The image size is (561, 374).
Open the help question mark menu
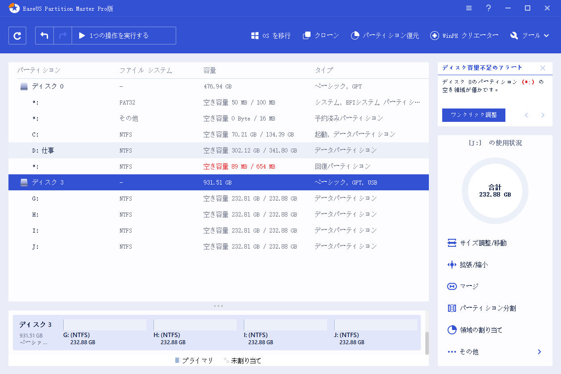click(x=488, y=8)
